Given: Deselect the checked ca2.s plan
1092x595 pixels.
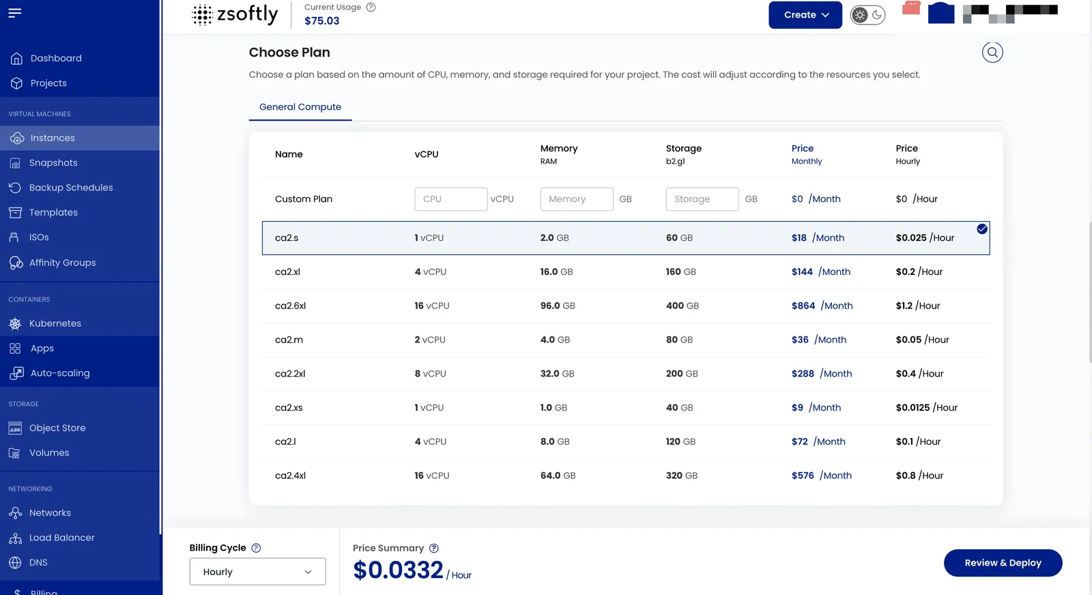Looking at the screenshot, I should tap(982, 229).
